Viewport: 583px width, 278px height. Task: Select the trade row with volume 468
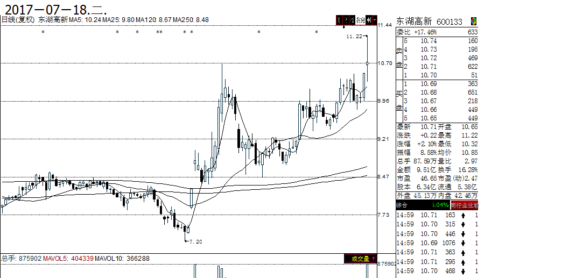(x=437, y=271)
